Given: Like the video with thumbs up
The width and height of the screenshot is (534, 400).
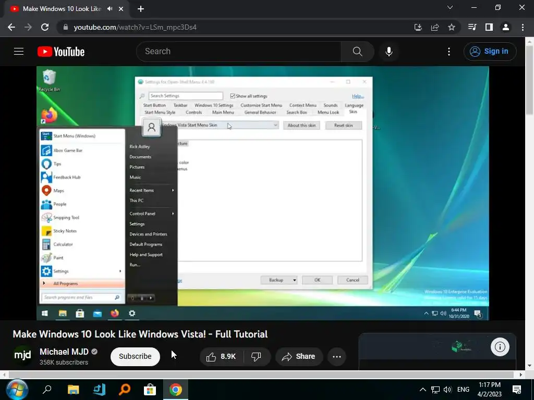Looking at the screenshot, I should (x=221, y=356).
